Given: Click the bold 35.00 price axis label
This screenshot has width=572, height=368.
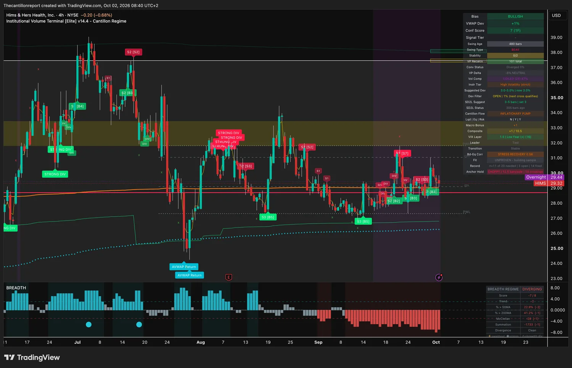Looking at the screenshot, I should (x=557, y=98).
